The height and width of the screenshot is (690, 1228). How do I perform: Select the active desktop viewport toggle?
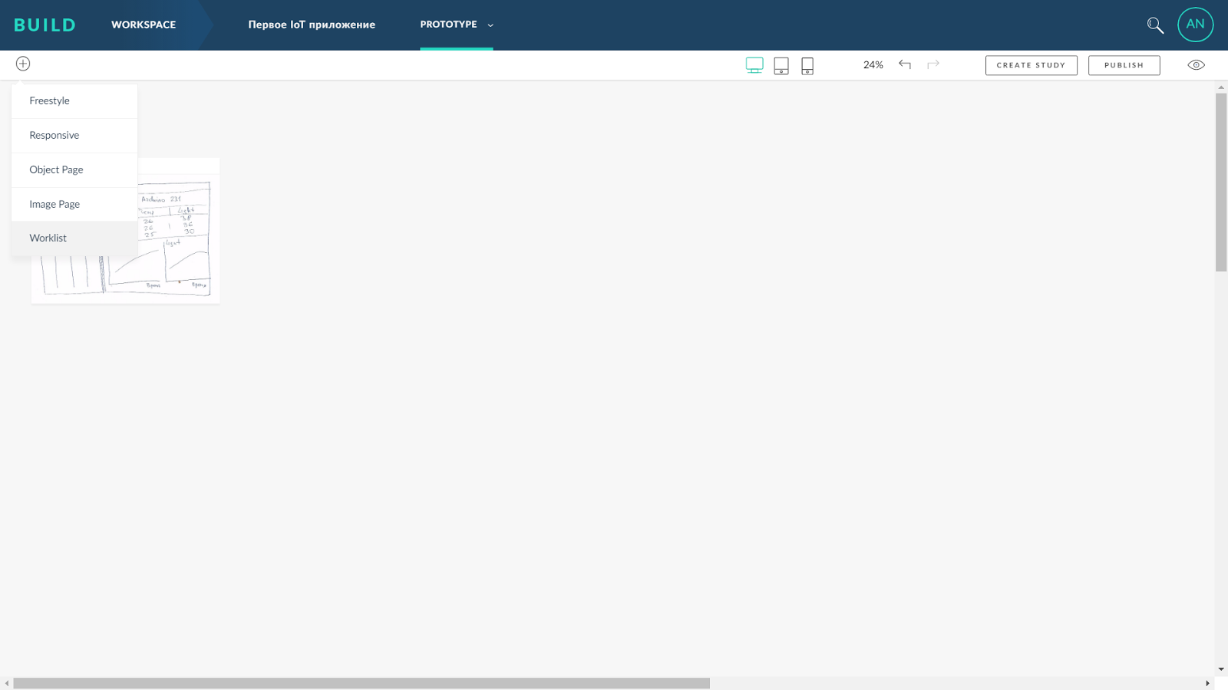click(x=754, y=65)
